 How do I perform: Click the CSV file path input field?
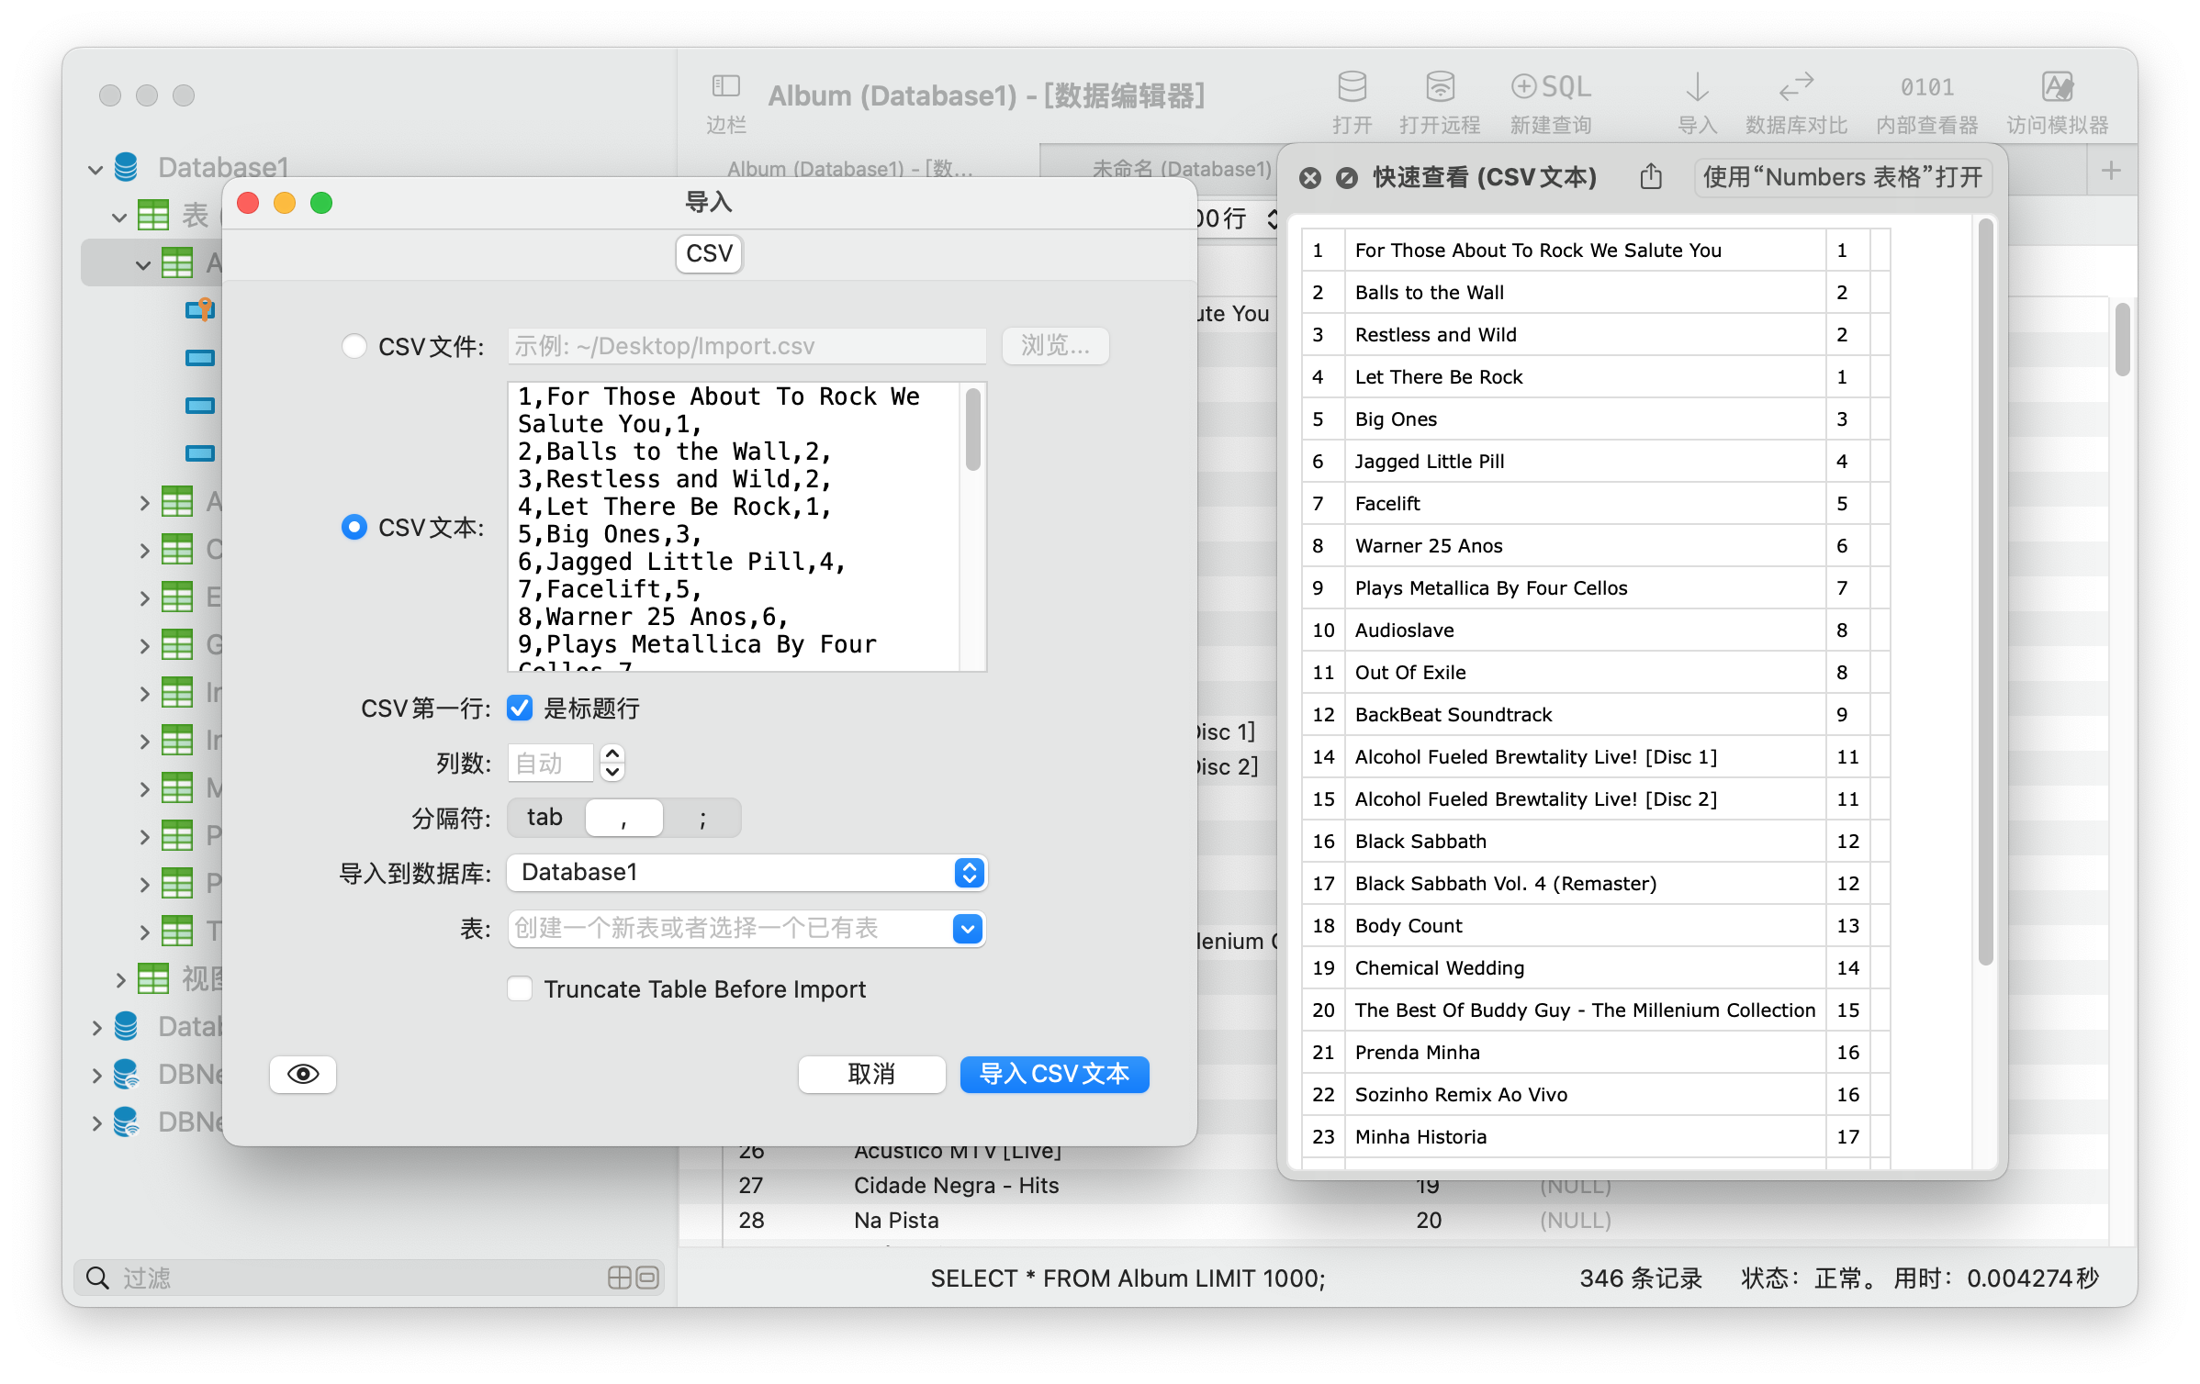746,346
